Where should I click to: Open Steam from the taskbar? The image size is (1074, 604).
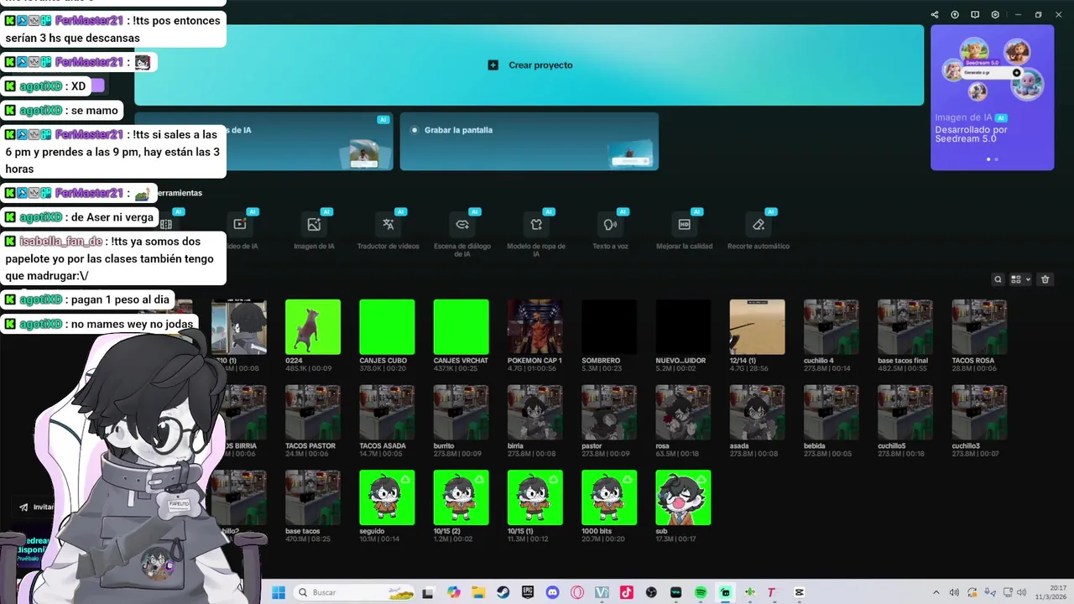coord(503,592)
